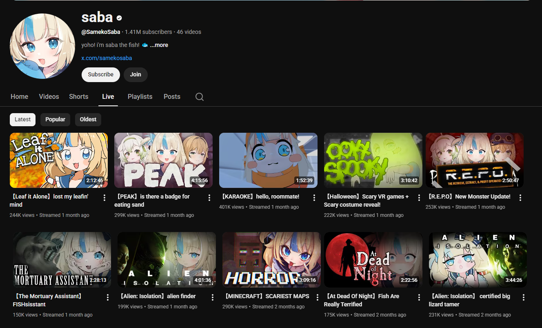Open the KARAOKE hello, roommate! title

point(259,196)
